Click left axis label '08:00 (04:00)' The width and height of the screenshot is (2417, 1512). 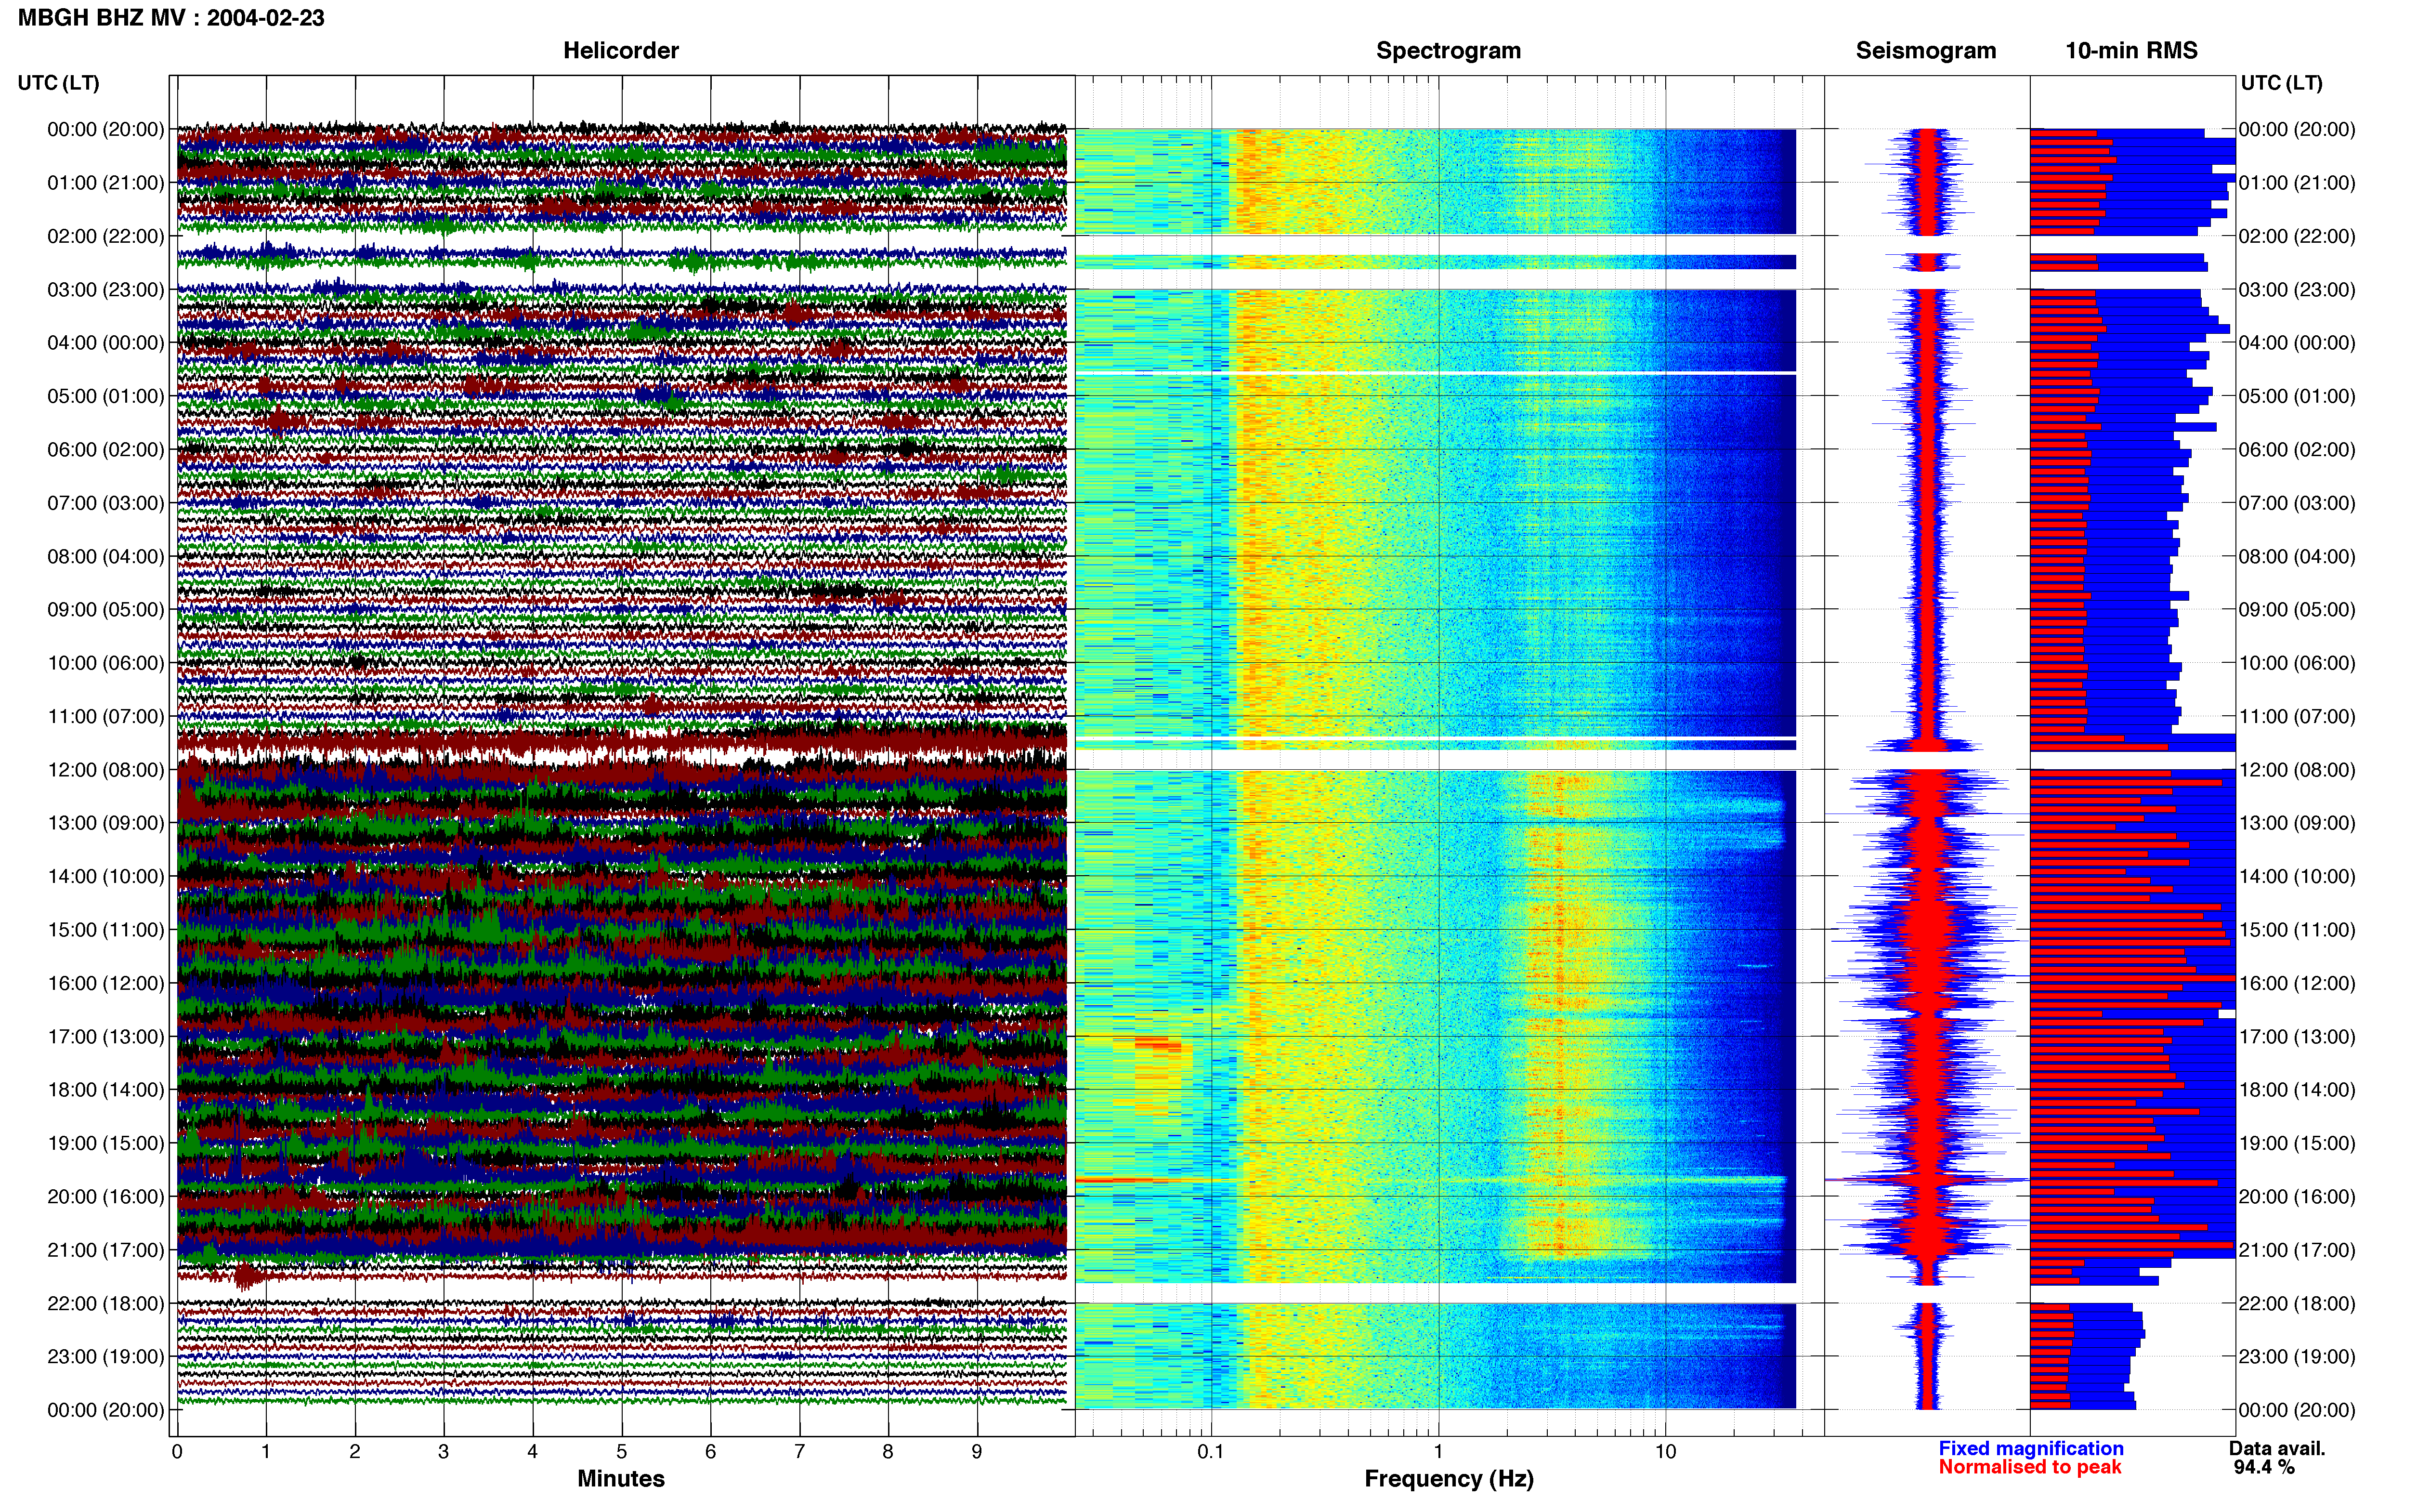[x=106, y=556]
